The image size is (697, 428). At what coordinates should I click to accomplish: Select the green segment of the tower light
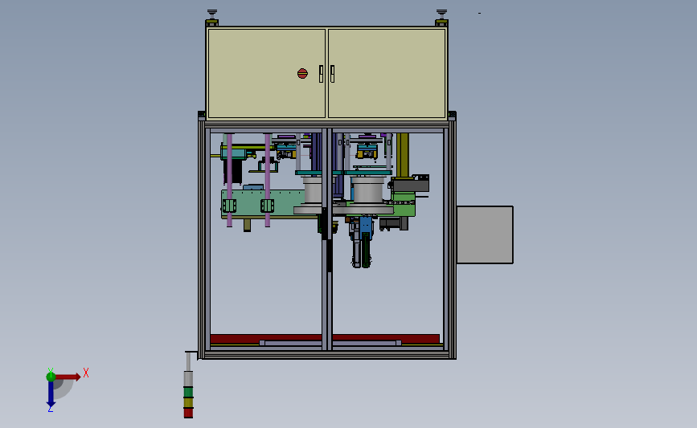click(x=188, y=392)
